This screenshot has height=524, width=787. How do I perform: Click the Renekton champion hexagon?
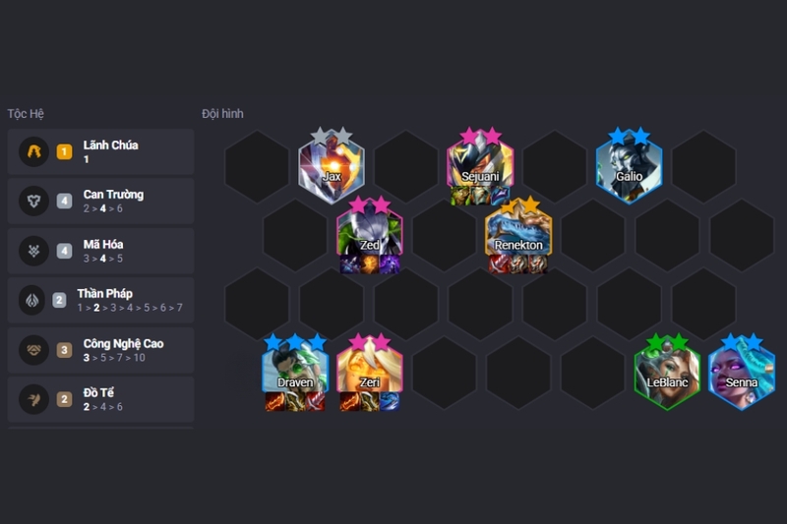click(518, 235)
